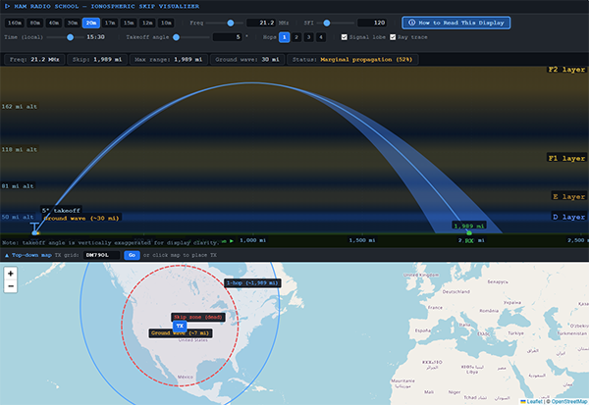Select the 17m band button
Viewport: 589px width, 405px height.
(x=110, y=23)
